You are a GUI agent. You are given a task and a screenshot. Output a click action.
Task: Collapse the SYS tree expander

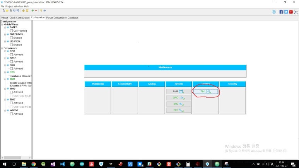(5, 72)
